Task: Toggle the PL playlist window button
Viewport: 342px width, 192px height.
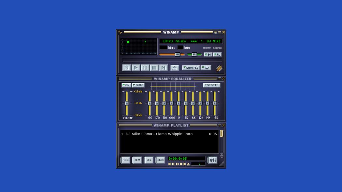Action: click(x=217, y=54)
